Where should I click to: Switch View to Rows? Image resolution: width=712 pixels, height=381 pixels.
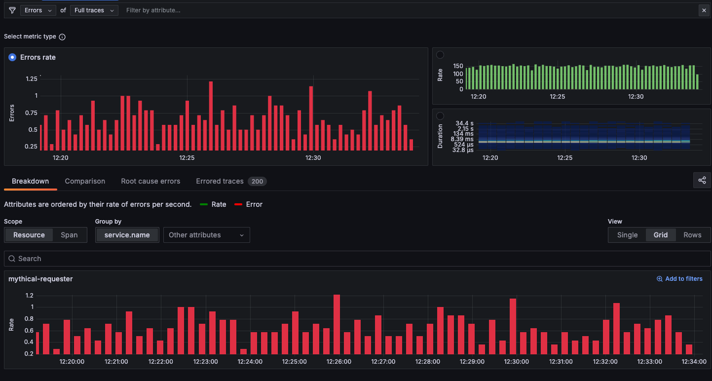coord(692,235)
